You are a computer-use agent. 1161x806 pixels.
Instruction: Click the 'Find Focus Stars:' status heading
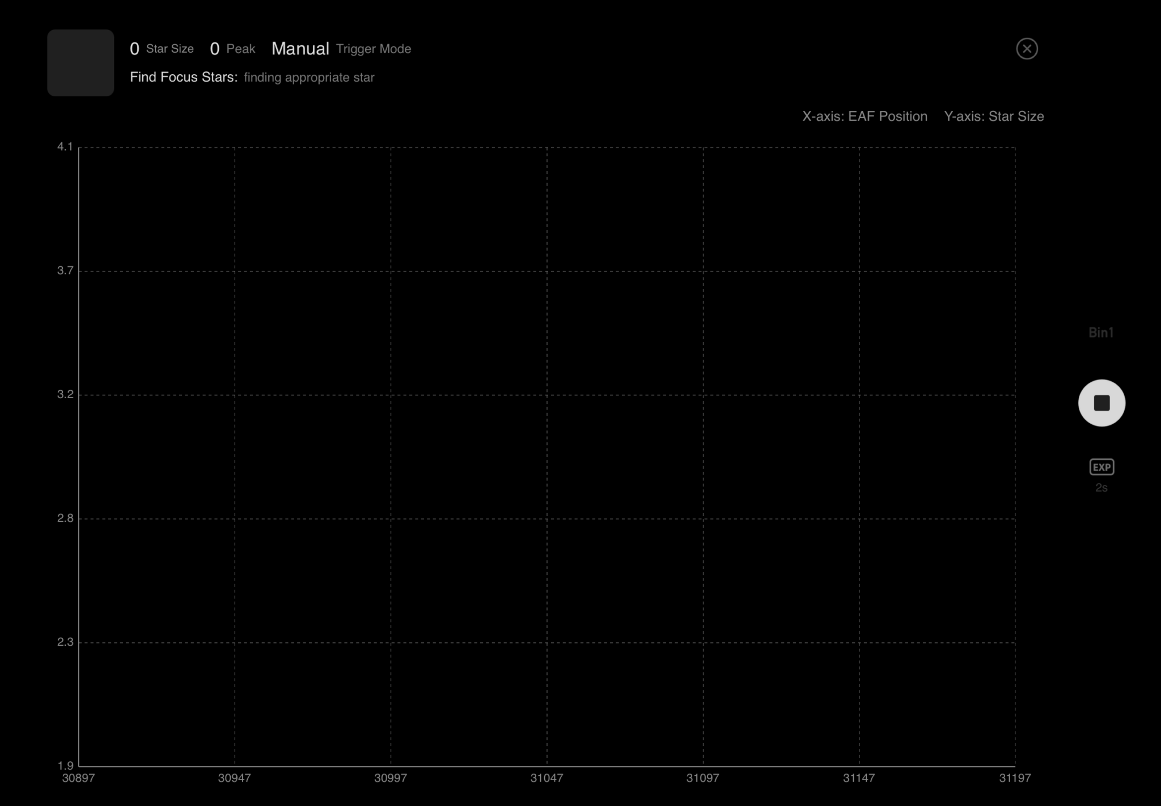click(x=184, y=77)
